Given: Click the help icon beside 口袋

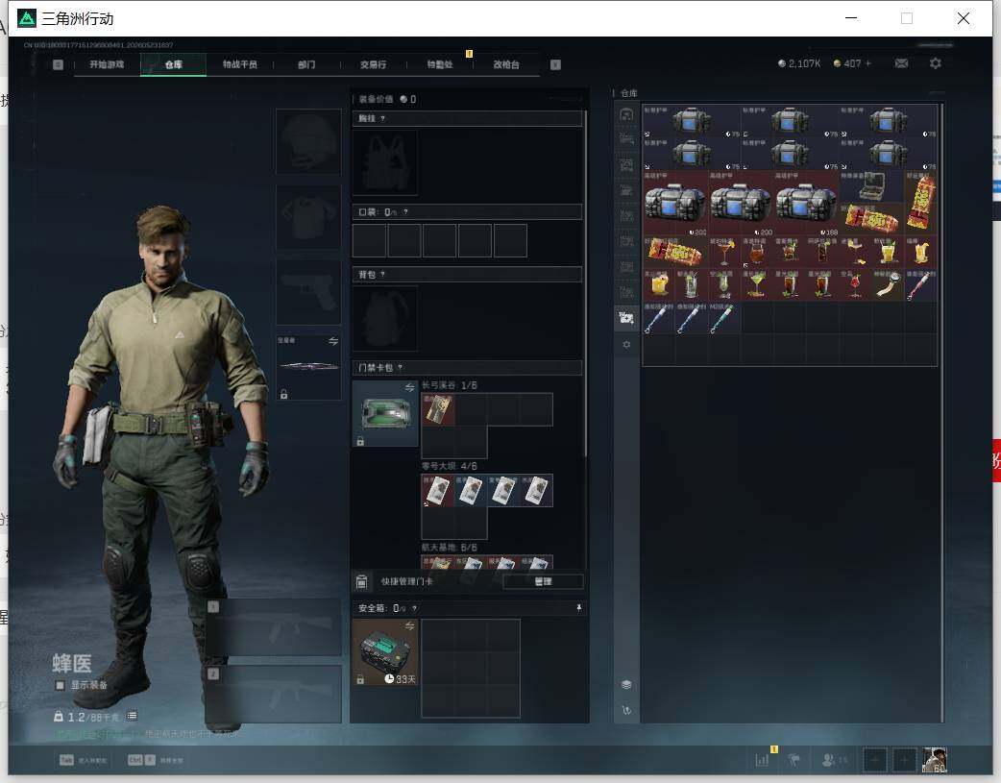Looking at the screenshot, I should pyautogui.click(x=405, y=212).
